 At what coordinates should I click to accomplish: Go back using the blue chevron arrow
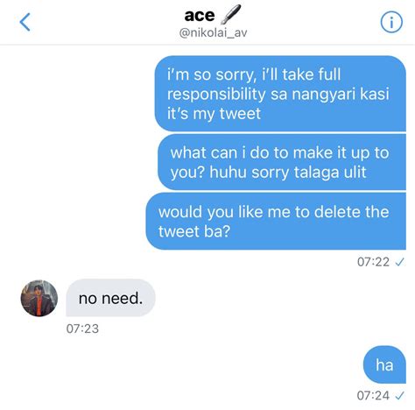coord(25,22)
